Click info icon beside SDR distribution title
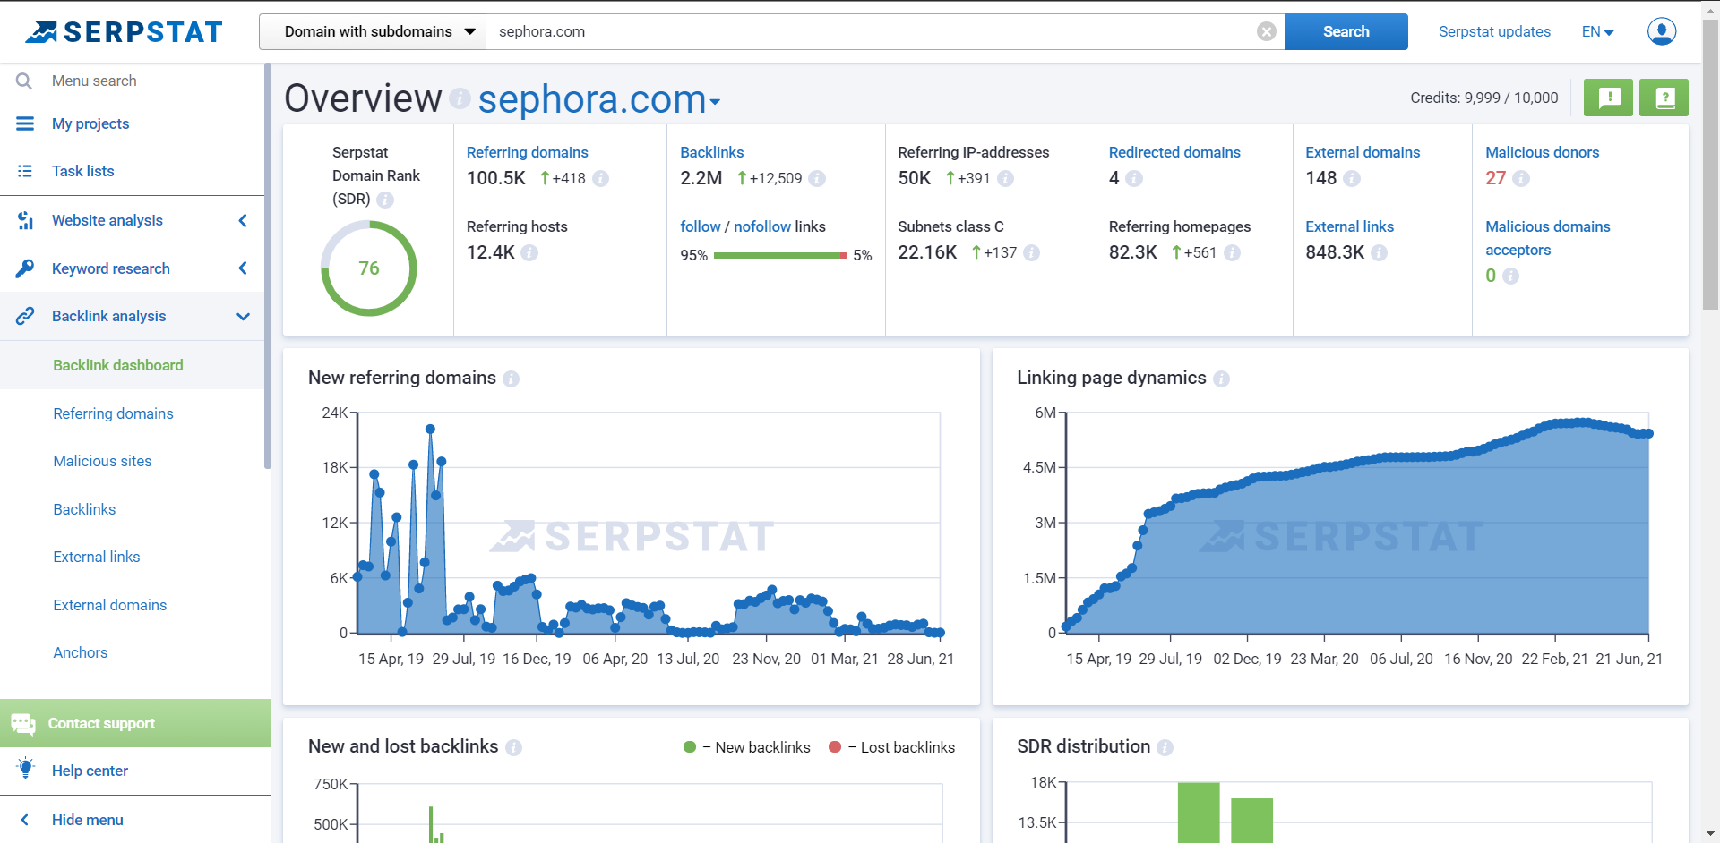 click(x=1165, y=748)
